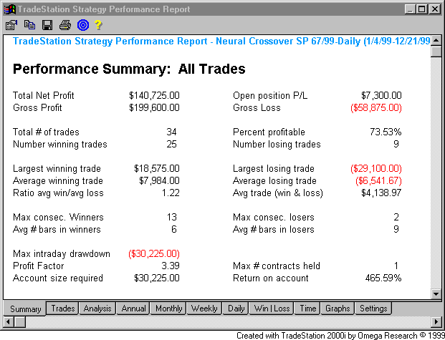Screen dimensions: 445x340
Task: Print the report using printer icon
Action: tap(65, 25)
